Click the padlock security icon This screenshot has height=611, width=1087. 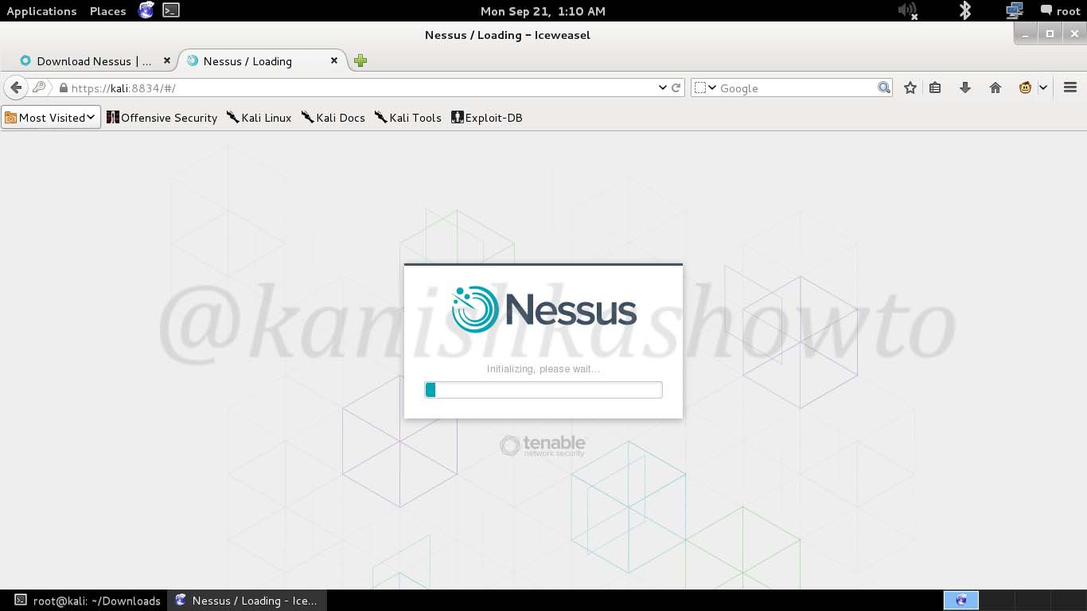click(63, 88)
